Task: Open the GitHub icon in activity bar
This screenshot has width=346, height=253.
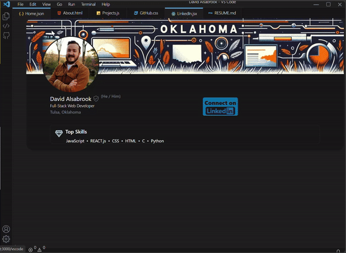Action: click(x=6, y=36)
